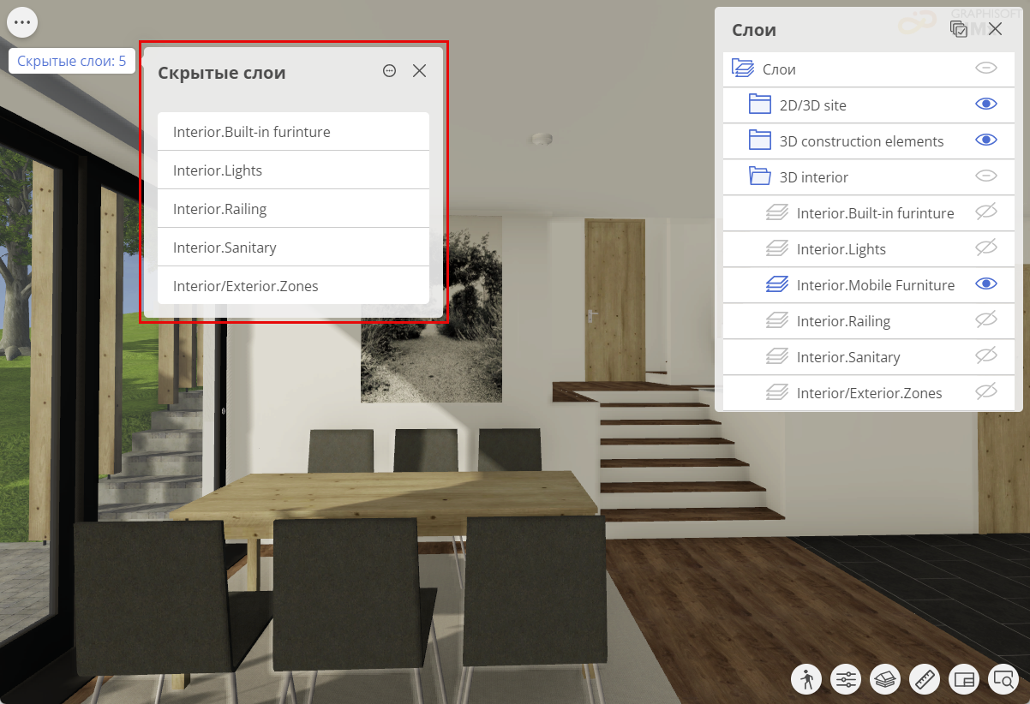Expand the 2D/3D site folder
This screenshot has width=1030, height=704.
760,104
